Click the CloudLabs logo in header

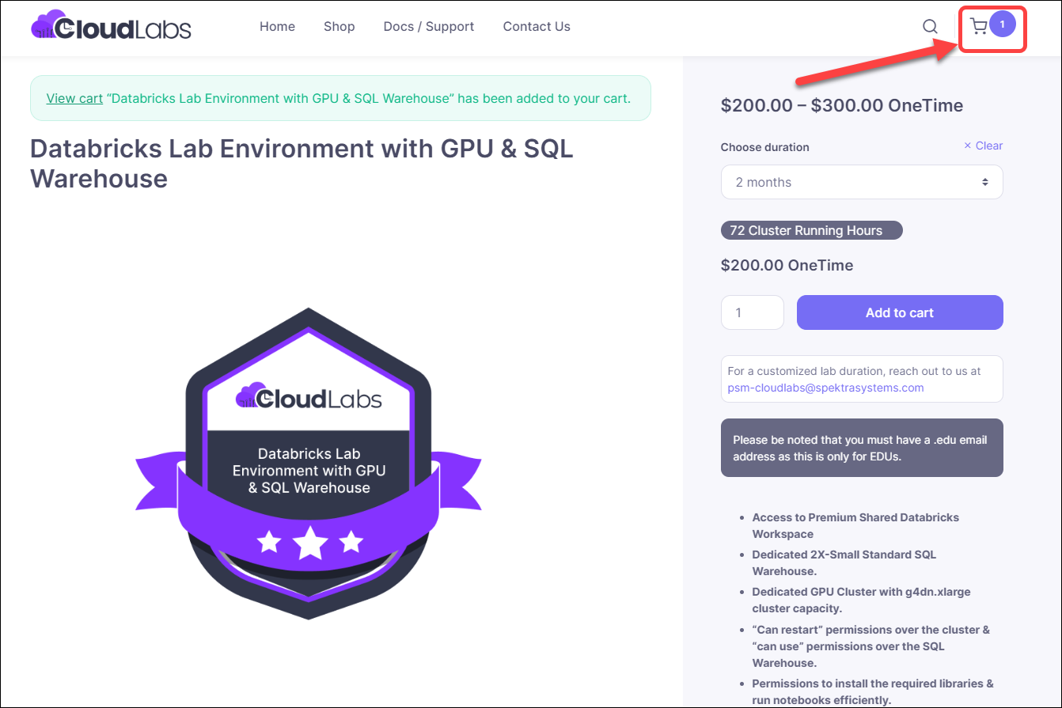tap(111, 25)
